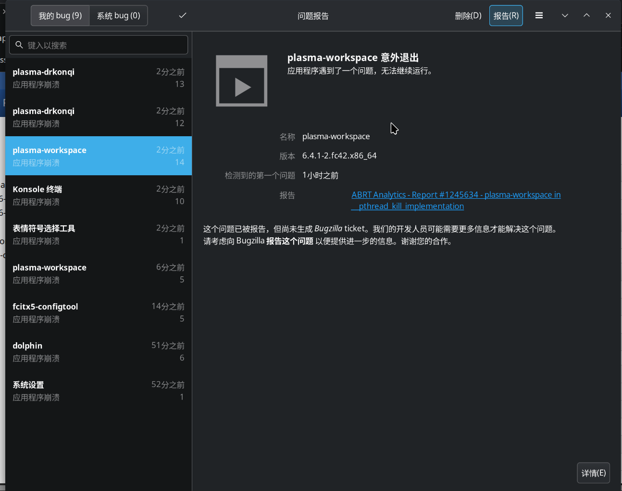
Task: Click the 名称 value plasma-workspace
Action: 336,136
